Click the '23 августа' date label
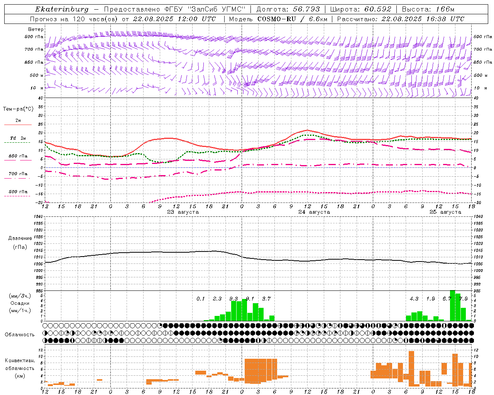 [x=183, y=212]
